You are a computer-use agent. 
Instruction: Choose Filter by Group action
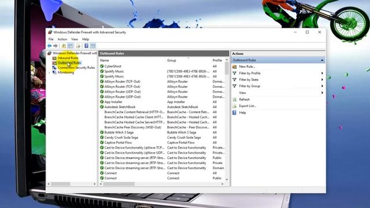(x=250, y=86)
